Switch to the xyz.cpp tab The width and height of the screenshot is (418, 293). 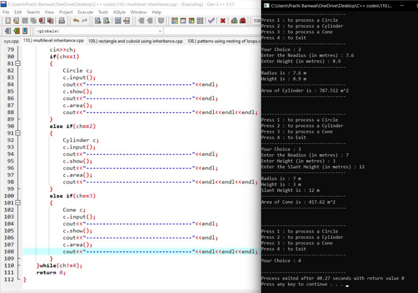click(x=11, y=41)
